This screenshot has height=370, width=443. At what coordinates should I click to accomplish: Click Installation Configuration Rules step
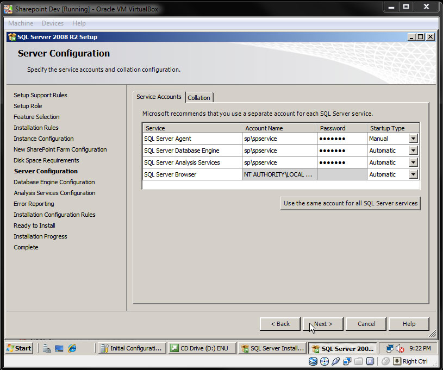tap(54, 215)
